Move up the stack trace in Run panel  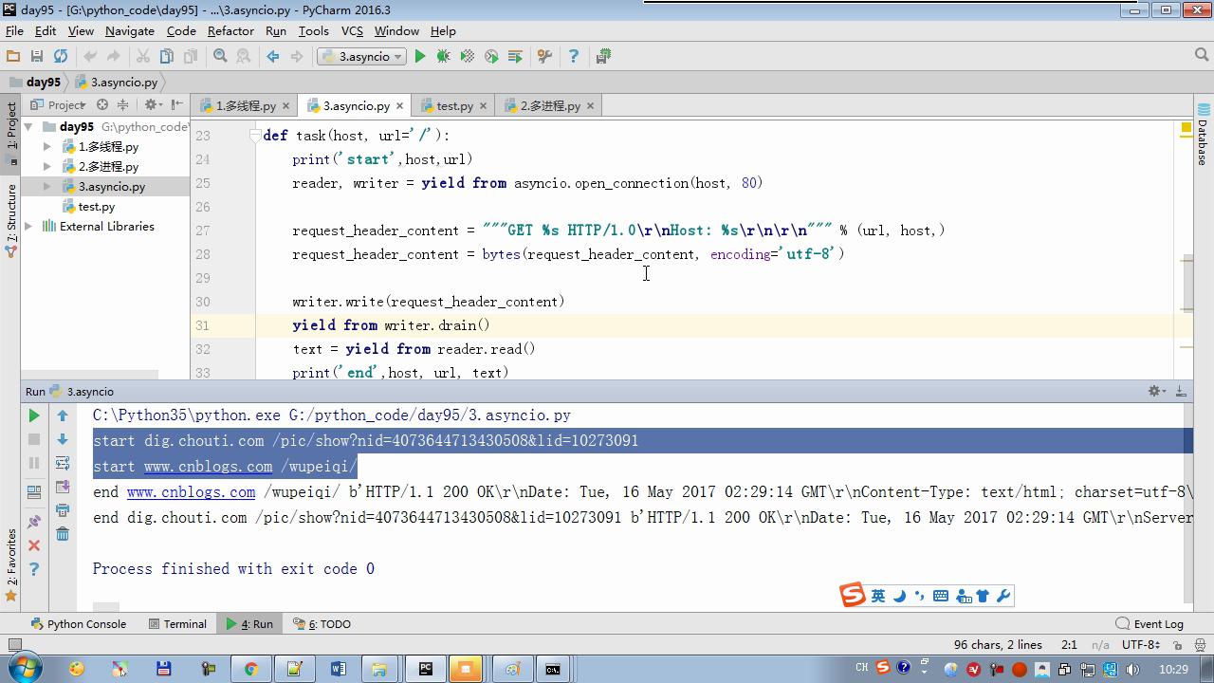(63, 415)
